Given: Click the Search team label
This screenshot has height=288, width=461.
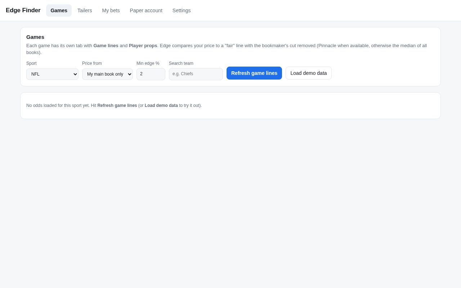Looking at the screenshot, I should tap(181, 63).
